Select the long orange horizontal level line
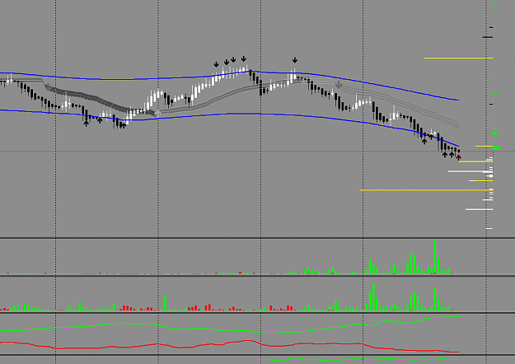This screenshot has width=515, height=364. [x=426, y=190]
